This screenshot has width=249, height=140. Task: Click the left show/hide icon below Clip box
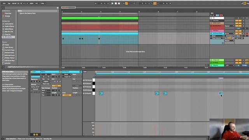tap(34, 135)
